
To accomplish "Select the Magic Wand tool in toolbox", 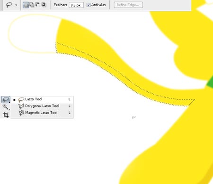I will tap(6, 107).
